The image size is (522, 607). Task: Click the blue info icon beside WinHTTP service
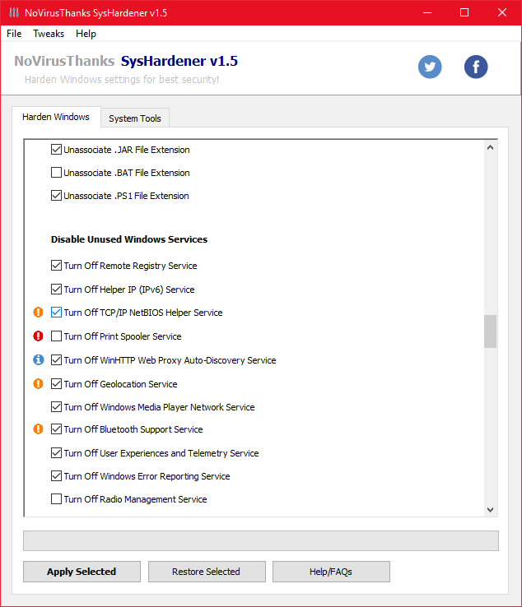pos(38,360)
